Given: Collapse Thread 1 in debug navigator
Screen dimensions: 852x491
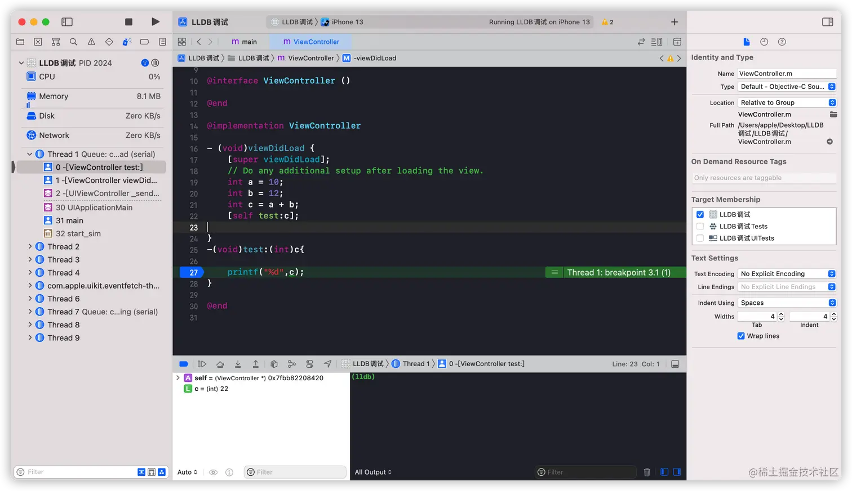Looking at the screenshot, I should (30, 154).
